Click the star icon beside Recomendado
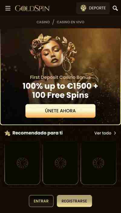Image resolution: width=121 pixels, height=213 pixels. pos(7,133)
